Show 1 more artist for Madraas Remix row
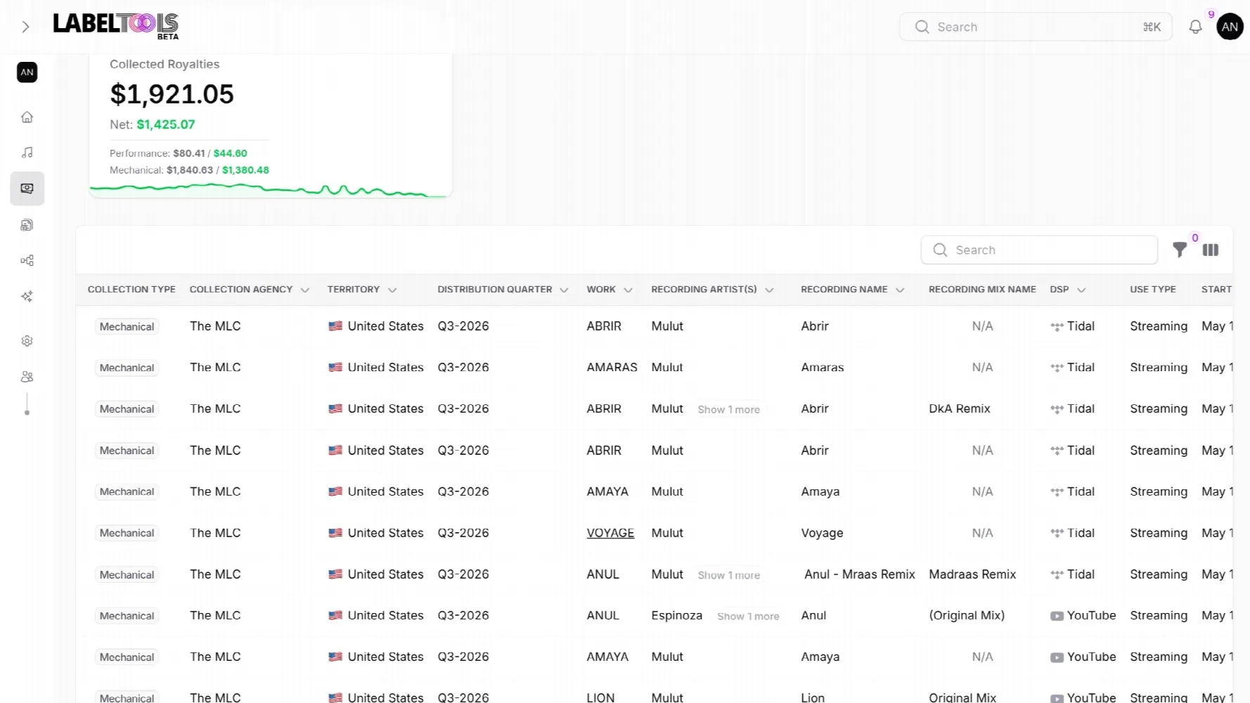Image resolution: width=1250 pixels, height=703 pixels. [x=728, y=575]
